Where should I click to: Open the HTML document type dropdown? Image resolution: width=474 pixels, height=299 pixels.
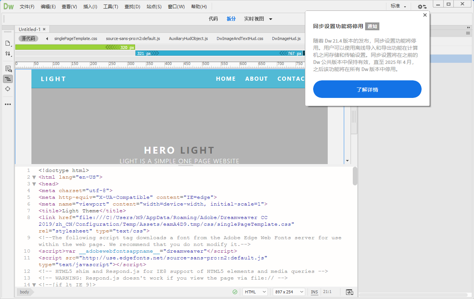(x=255, y=292)
